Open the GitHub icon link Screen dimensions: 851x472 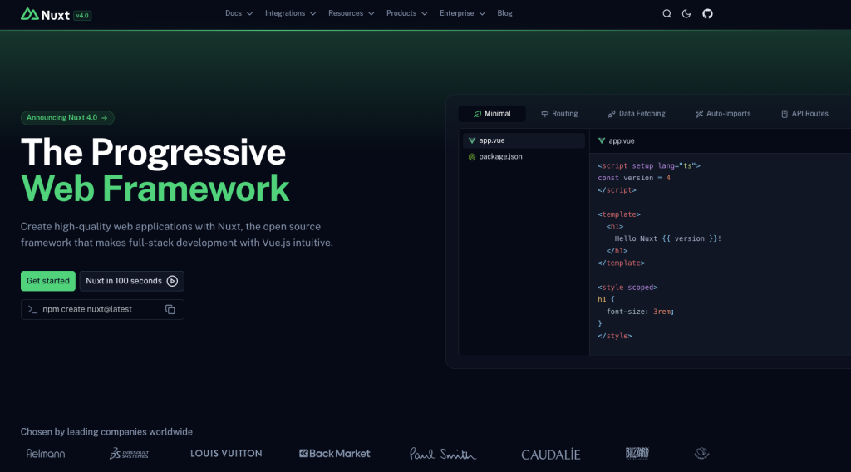click(707, 13)
